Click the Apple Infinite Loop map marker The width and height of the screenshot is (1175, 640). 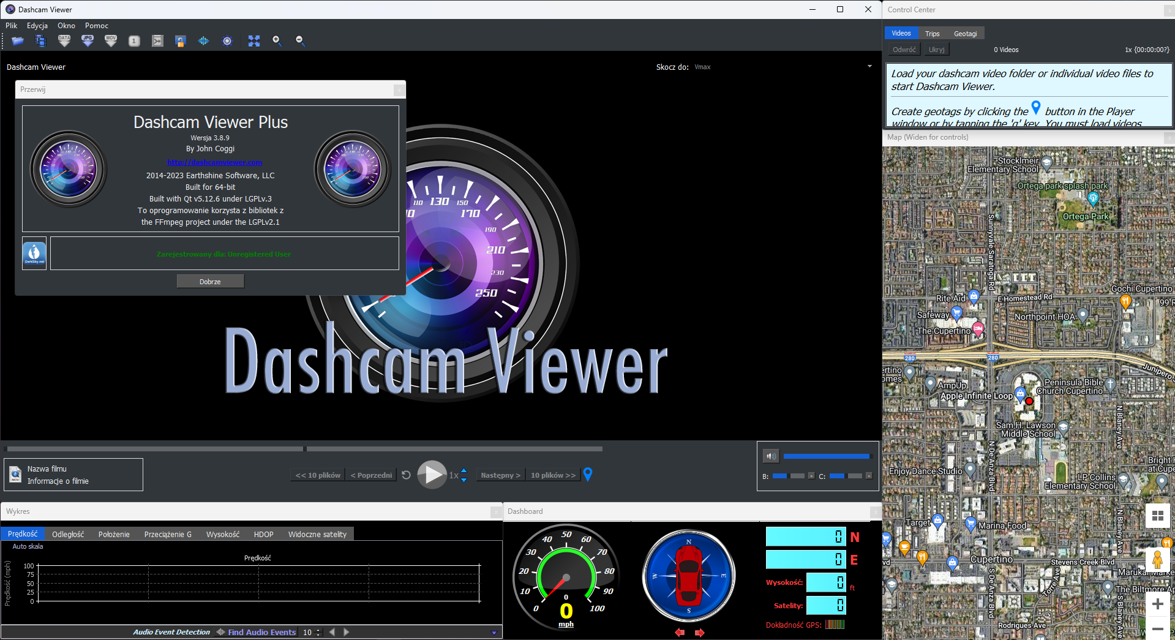point(1020,393)
